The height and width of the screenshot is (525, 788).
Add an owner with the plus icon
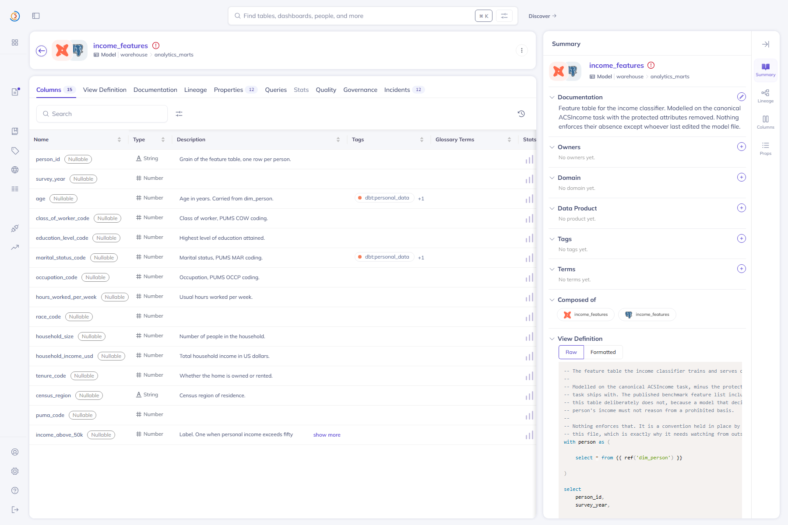741,147
